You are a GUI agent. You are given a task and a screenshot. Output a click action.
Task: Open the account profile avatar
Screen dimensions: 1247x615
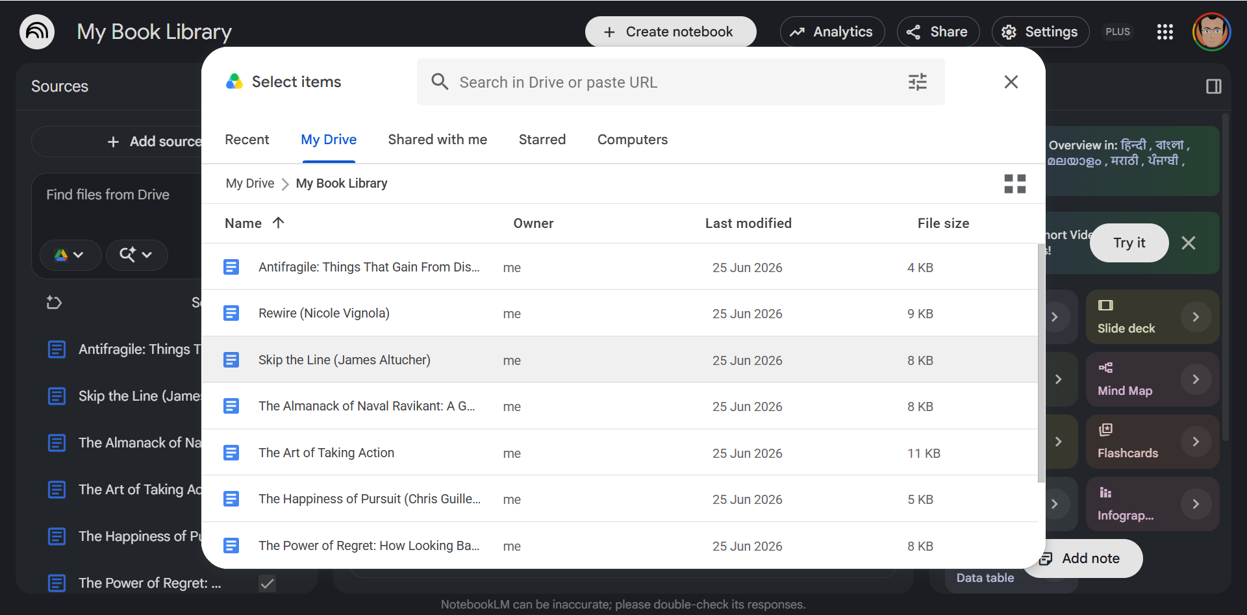pyautogui.click(x=1211, y=32)
